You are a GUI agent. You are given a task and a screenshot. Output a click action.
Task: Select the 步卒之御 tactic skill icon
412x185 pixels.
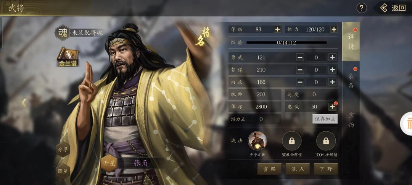click(257, 141)
